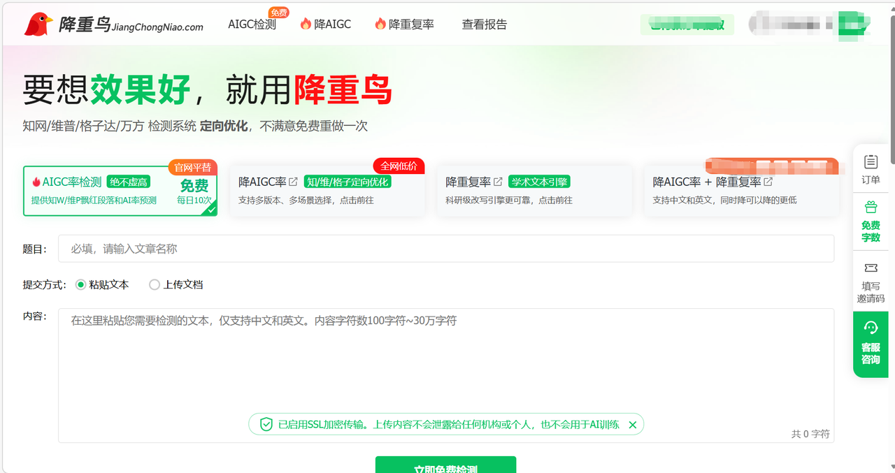Click 提供知W/维P飘红段落和AI率预测 text
The image size is (895, 473).
(x=94, y=201)
